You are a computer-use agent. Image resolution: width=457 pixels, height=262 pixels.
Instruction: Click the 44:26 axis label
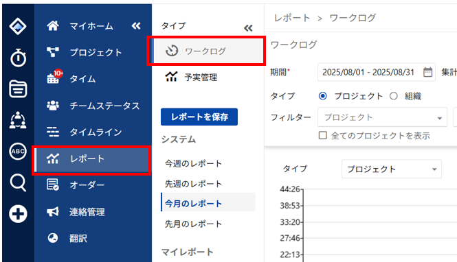click(290, 189)
